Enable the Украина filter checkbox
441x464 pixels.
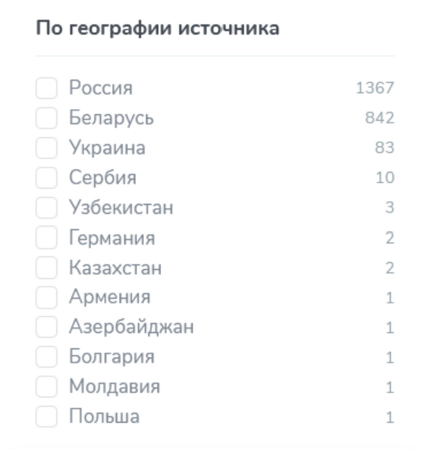46,148
